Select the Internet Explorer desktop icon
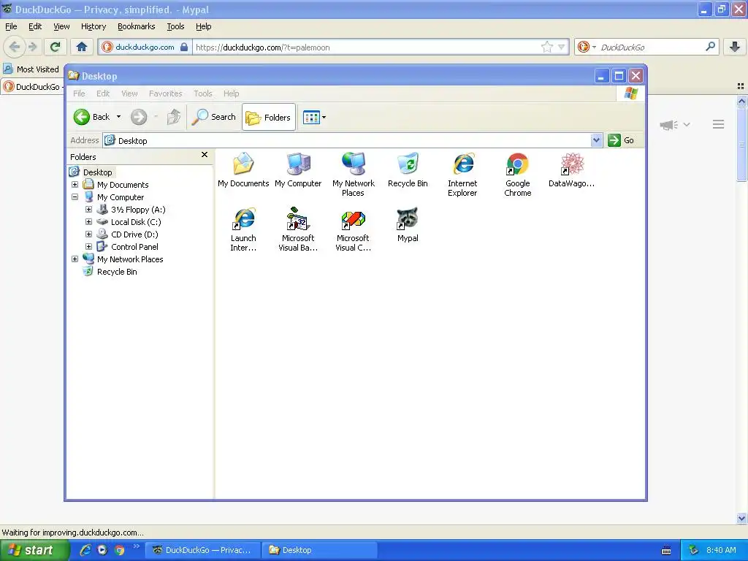748x561 pixels. (x=462, y=175)
